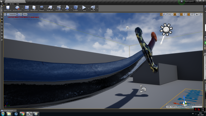Click the Compile toolbar icon

(76, 8)
